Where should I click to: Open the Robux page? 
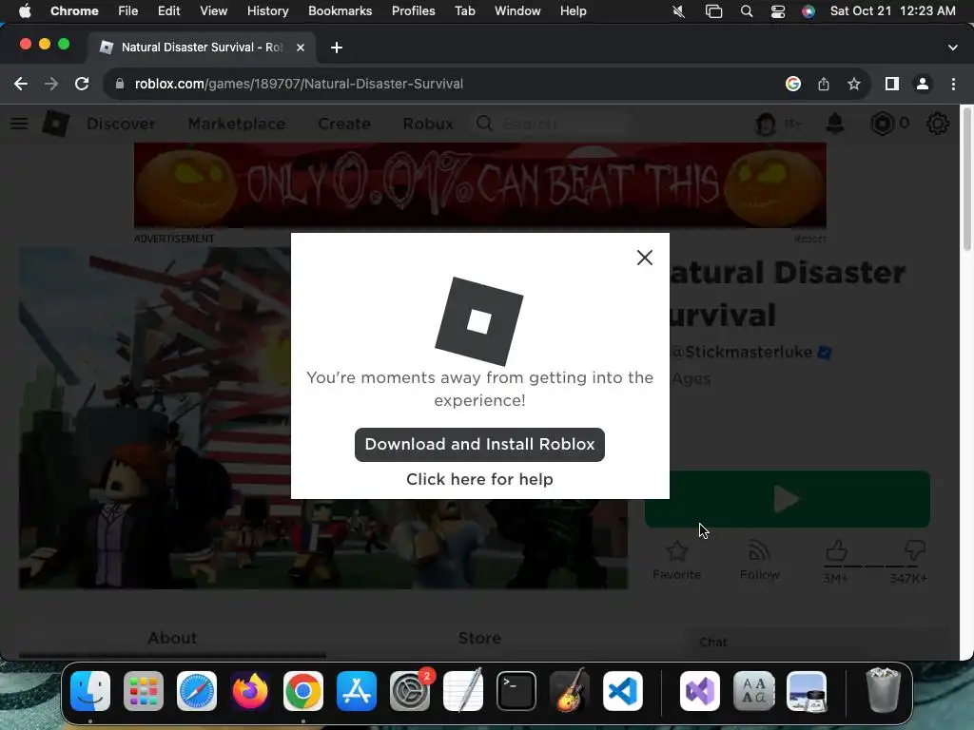tap(428, 124)
